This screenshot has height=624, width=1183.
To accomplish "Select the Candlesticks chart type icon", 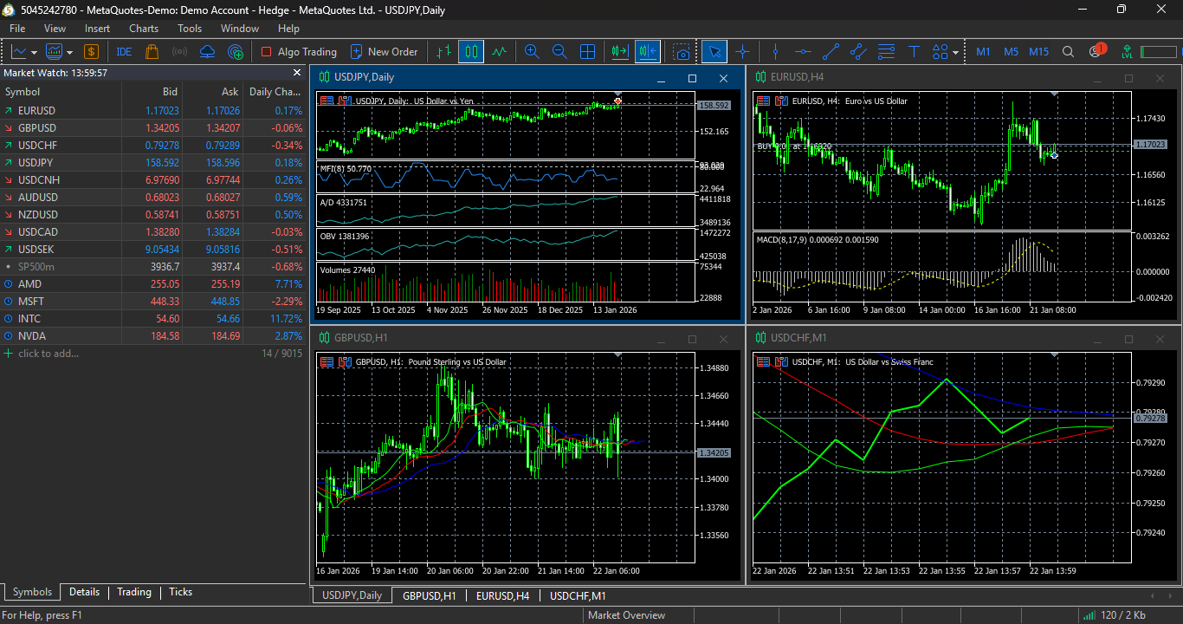I will coord(471,51).
